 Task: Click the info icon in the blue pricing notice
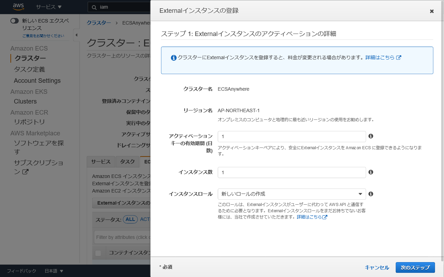pos(173,57)
